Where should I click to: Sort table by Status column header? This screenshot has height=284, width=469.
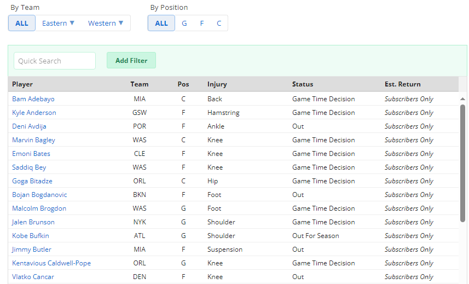coord(303,84)
